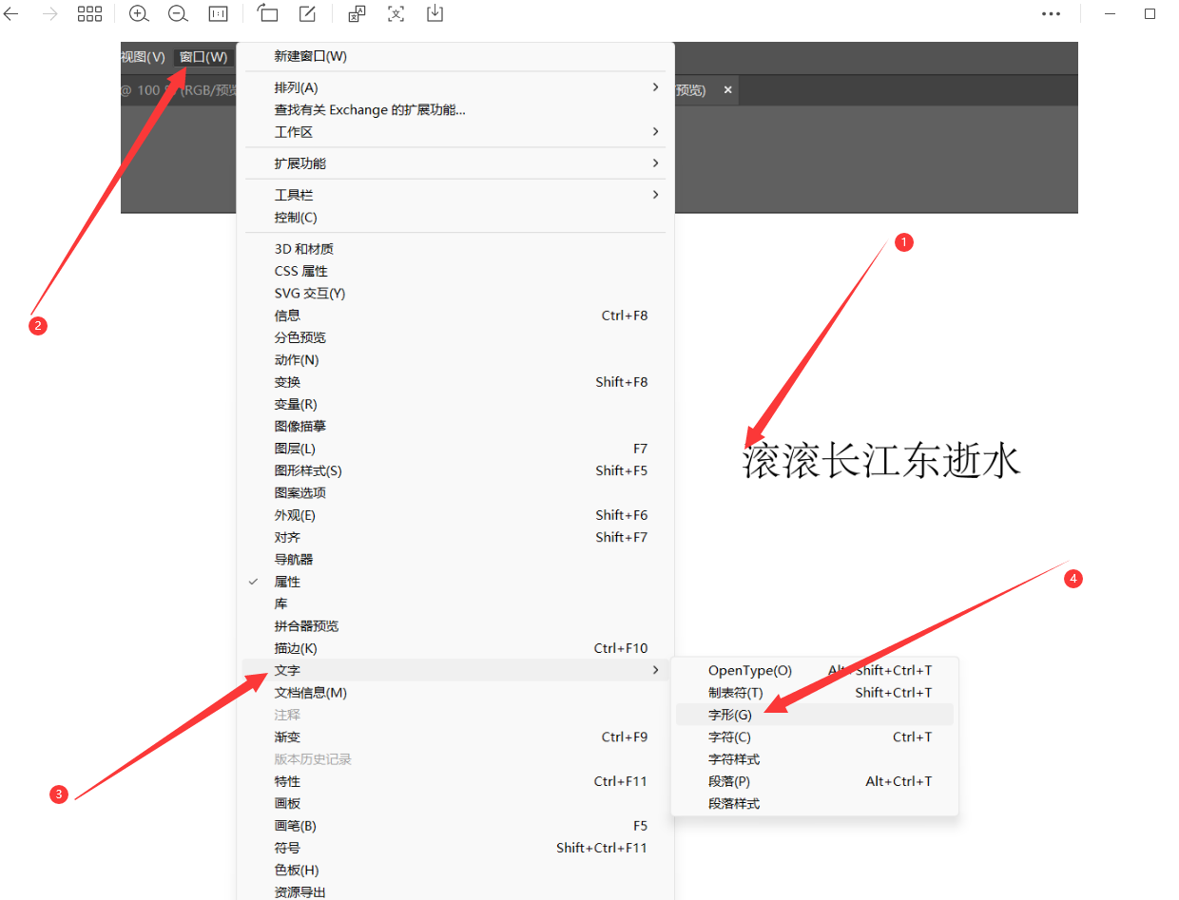Viewport: 1179px width, 900px height.
Task: Maximize the viewer window
Action: [x=1150, y=13]
